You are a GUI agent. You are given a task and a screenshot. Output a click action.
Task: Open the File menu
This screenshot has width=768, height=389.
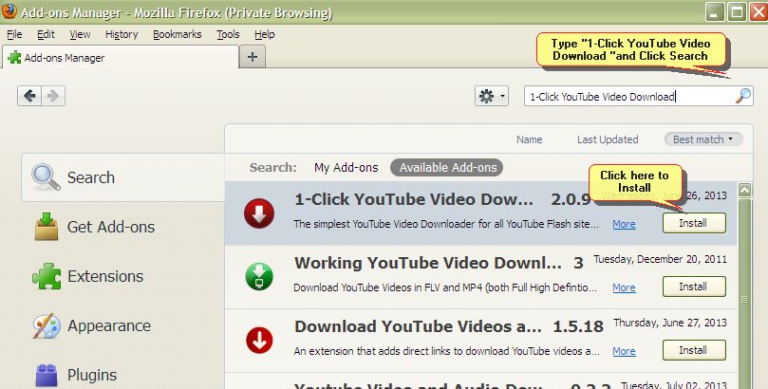[14, 34]
